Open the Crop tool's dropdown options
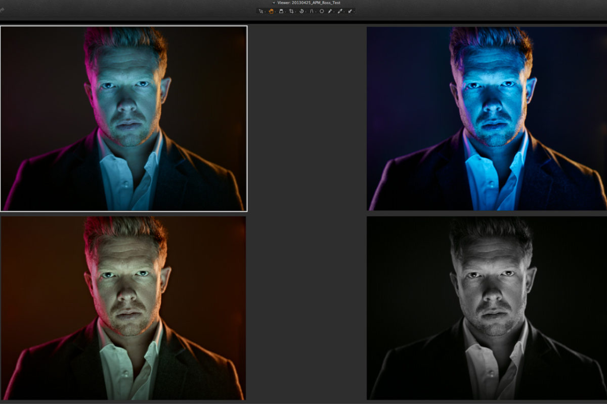Viewport: 607px width, 404px height. tap(295, 12)
